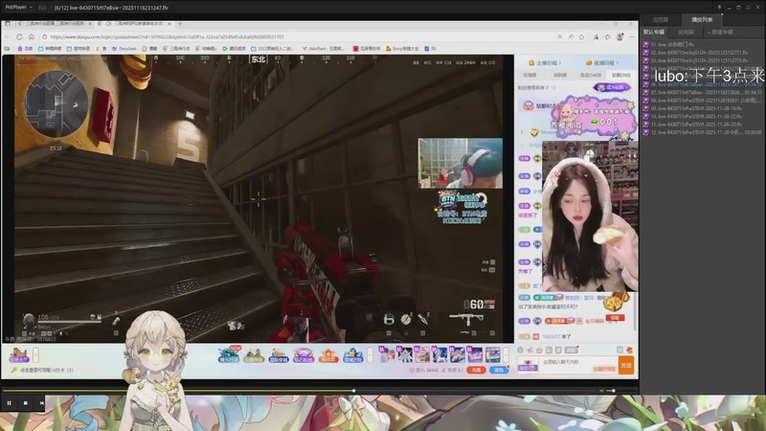Open the ValoPlant bookmark
Screen dimensions: 766x431
(324, 49)
